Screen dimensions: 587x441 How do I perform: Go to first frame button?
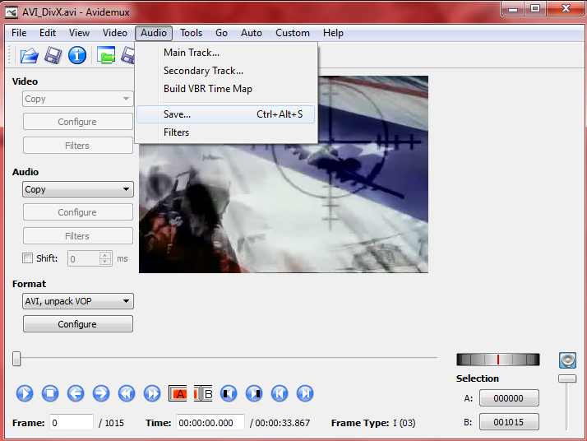click(280, 393)
